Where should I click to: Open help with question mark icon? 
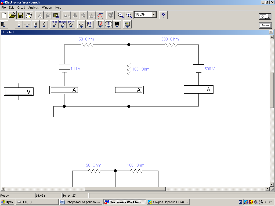[163, 15]
